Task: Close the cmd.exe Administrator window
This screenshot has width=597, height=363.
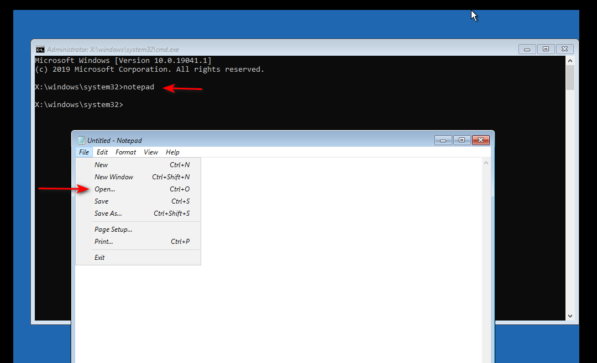Action: coord(564,49)
